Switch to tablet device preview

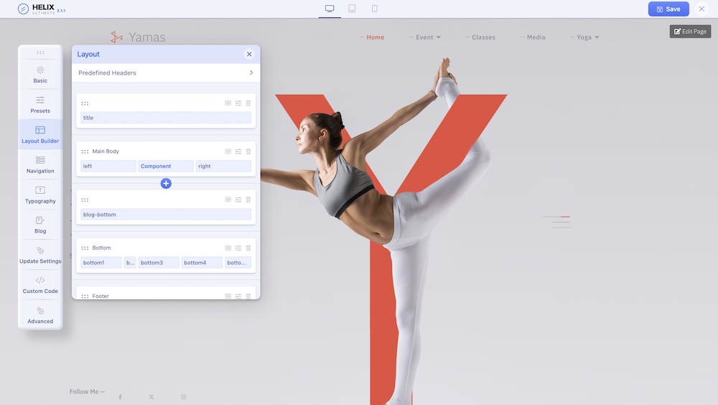[x=352, y=9]
